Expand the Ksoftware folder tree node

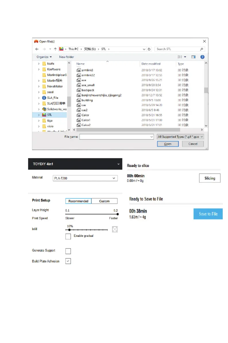(x=38, y=69)
